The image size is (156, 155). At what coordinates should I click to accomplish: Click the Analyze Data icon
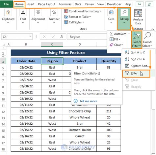coord(138,13)
